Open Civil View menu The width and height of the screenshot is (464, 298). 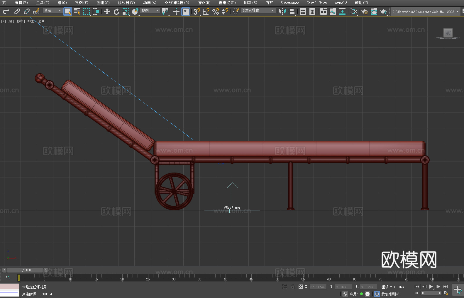tap(317, 3)
